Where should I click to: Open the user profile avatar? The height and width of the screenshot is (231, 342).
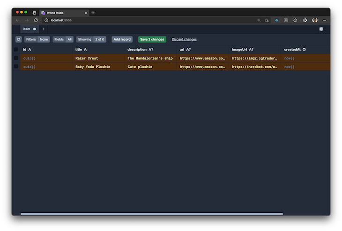click(315, 20)
